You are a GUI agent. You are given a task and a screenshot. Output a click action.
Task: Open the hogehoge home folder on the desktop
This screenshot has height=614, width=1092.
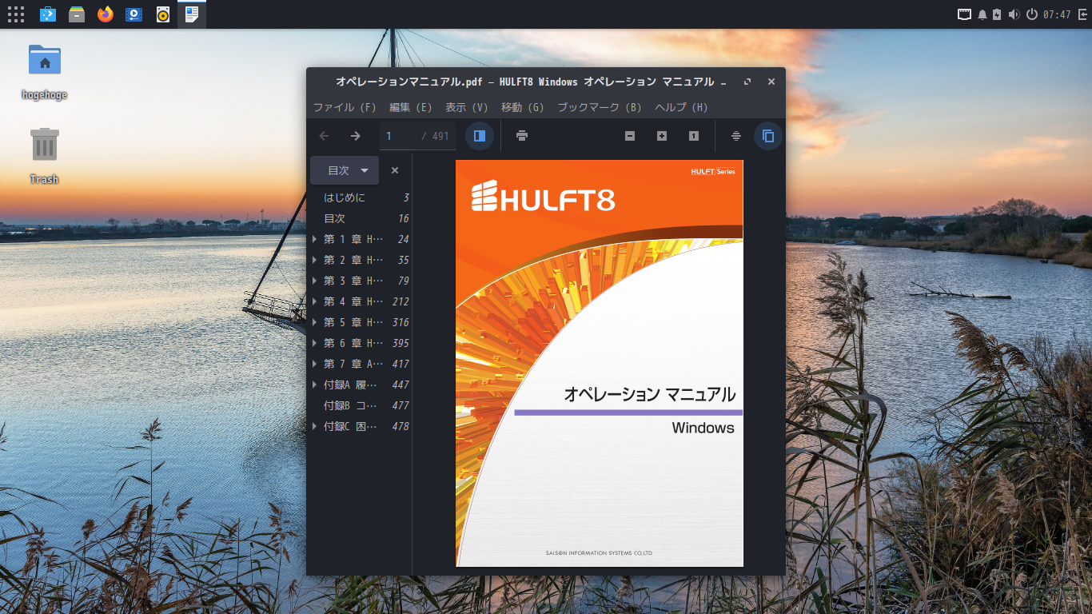coord(45,72)
